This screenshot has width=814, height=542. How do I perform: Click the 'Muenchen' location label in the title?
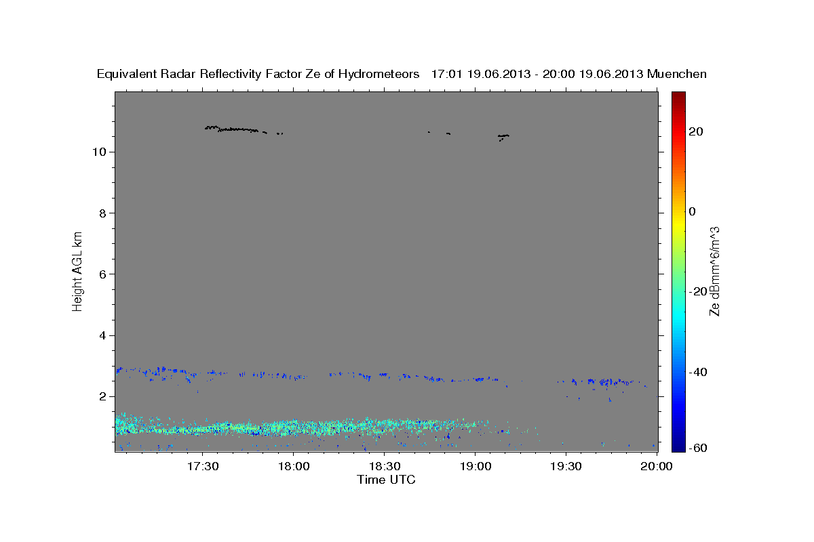coord(677,75)
